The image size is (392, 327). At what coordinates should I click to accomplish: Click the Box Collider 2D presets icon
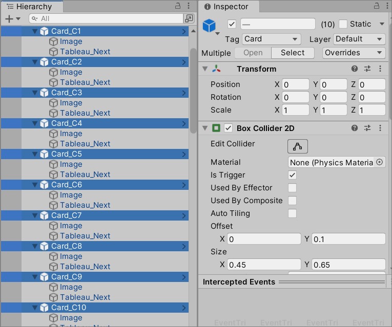point(367,128)
